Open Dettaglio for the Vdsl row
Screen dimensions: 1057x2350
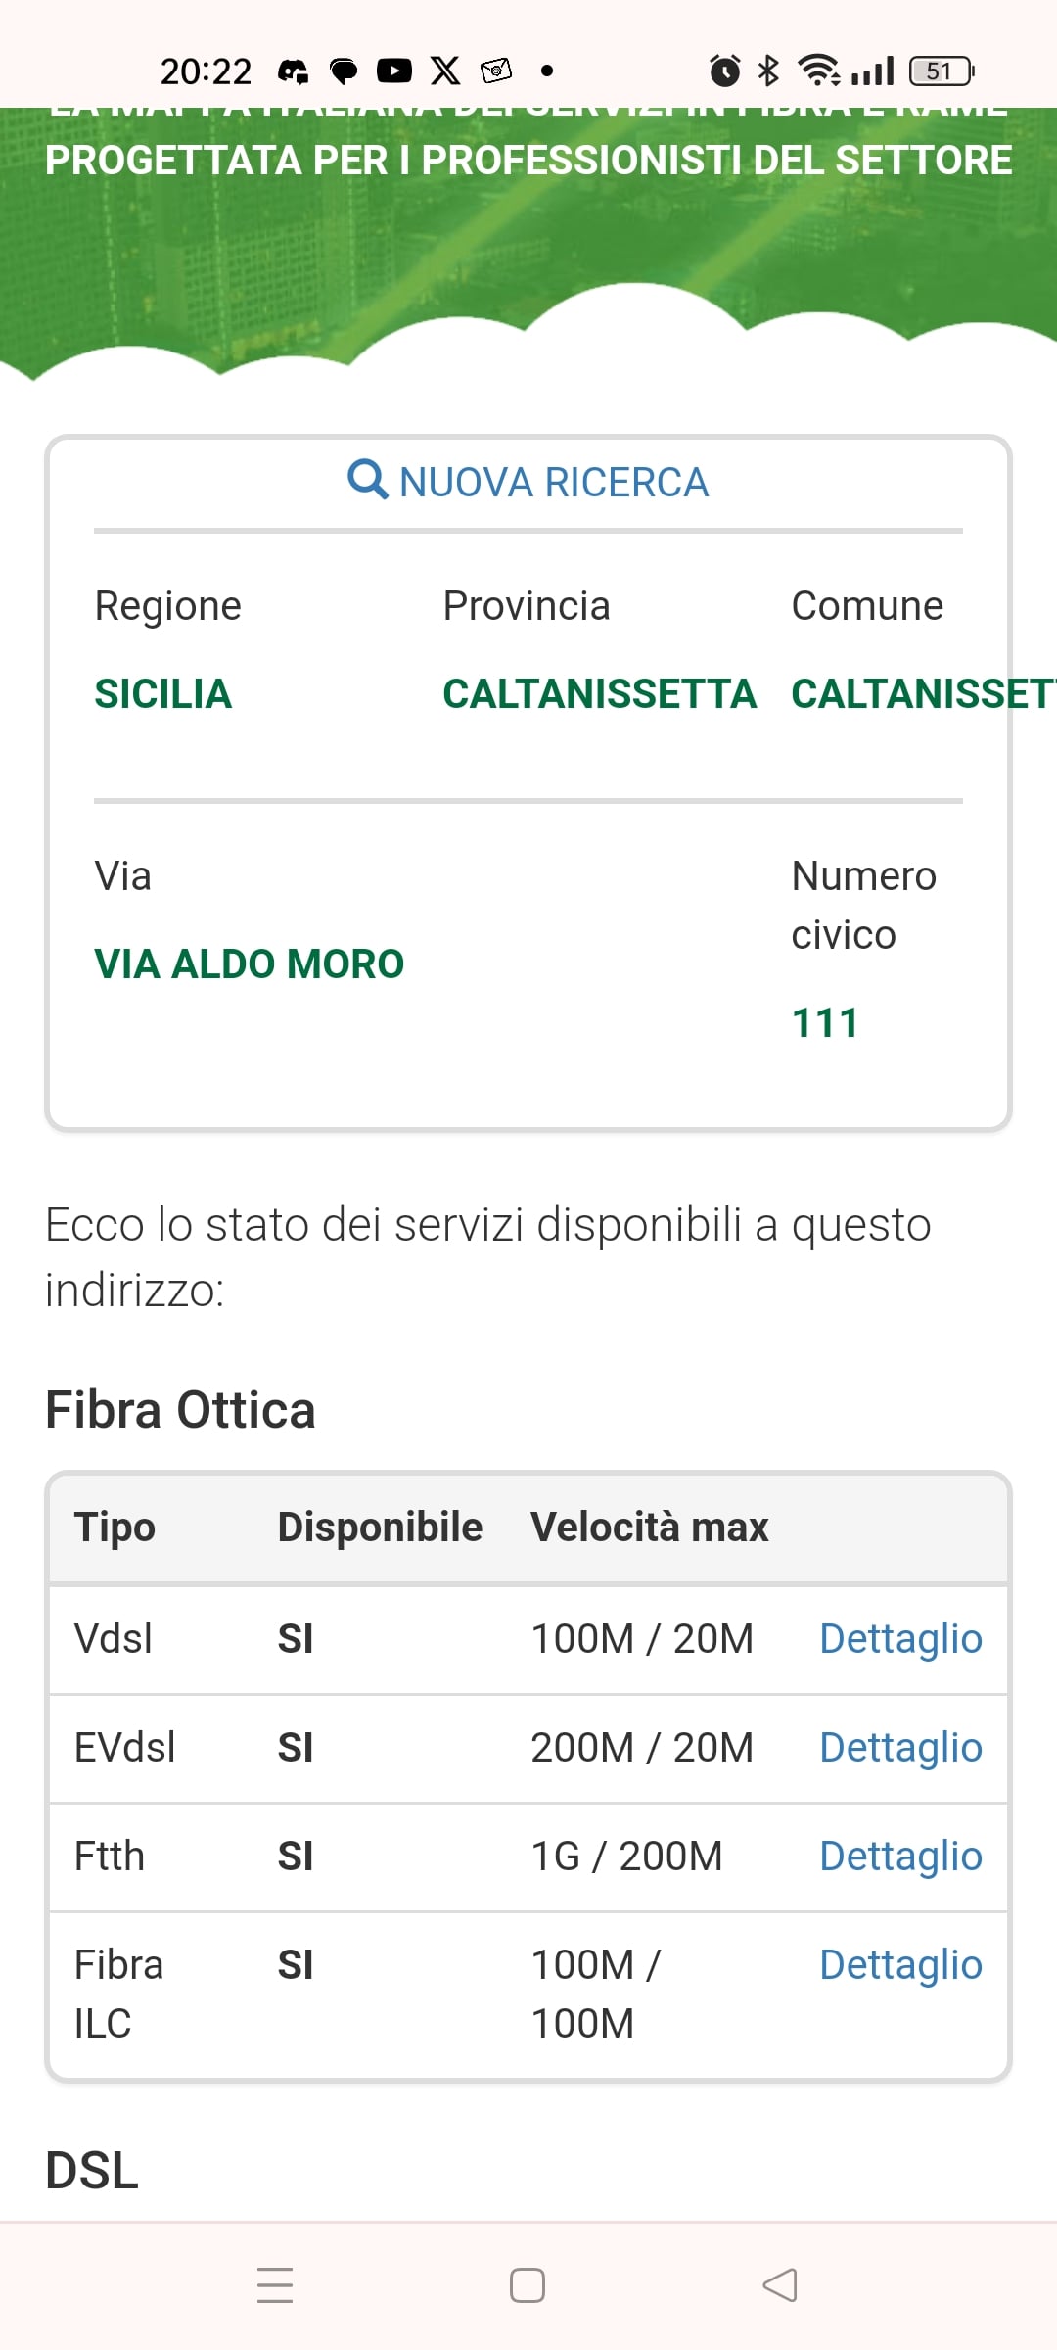pyautogui.click(x=900, y=1639)
